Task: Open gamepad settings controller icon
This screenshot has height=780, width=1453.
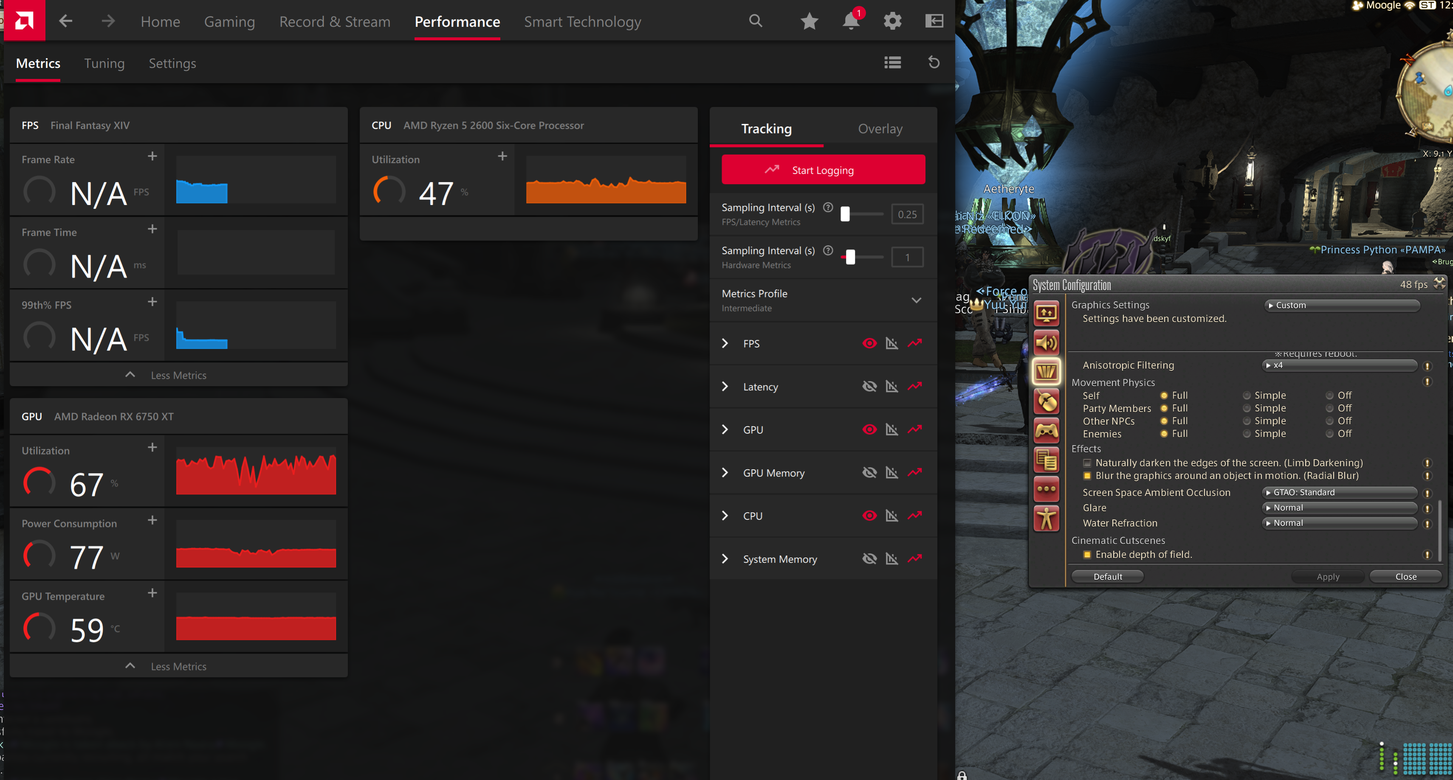Action: click(x=1046, y=431)
